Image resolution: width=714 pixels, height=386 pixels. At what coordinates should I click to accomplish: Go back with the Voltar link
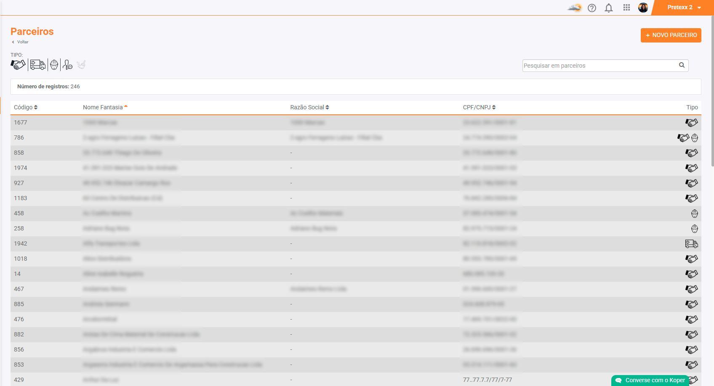point(20,42)
